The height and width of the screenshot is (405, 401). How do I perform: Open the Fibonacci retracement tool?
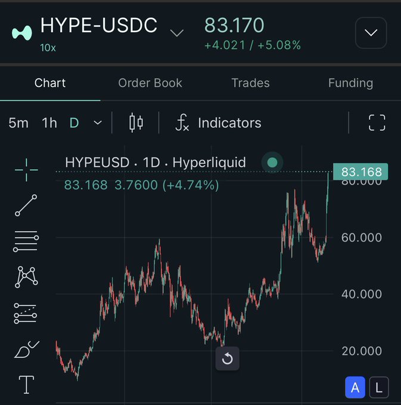(x=26, y=241)
